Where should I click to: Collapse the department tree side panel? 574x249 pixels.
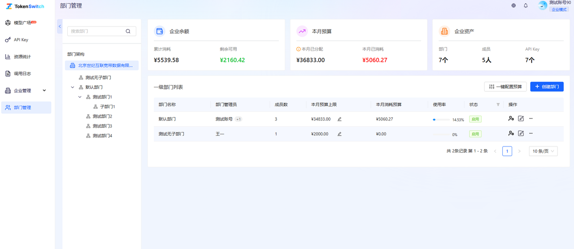[x=60, y=26]
